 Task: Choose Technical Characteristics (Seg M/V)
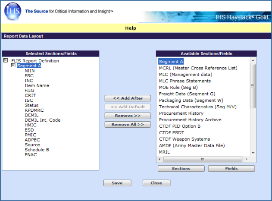pos(198,107)
